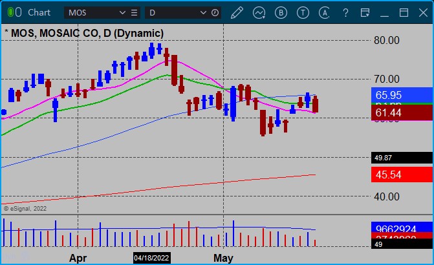Image resolution: width=434 pixels, height=265 pixels.
Task: Click the circled B toolbar icon
Action: pyautogui.click(x=281, y=13)
